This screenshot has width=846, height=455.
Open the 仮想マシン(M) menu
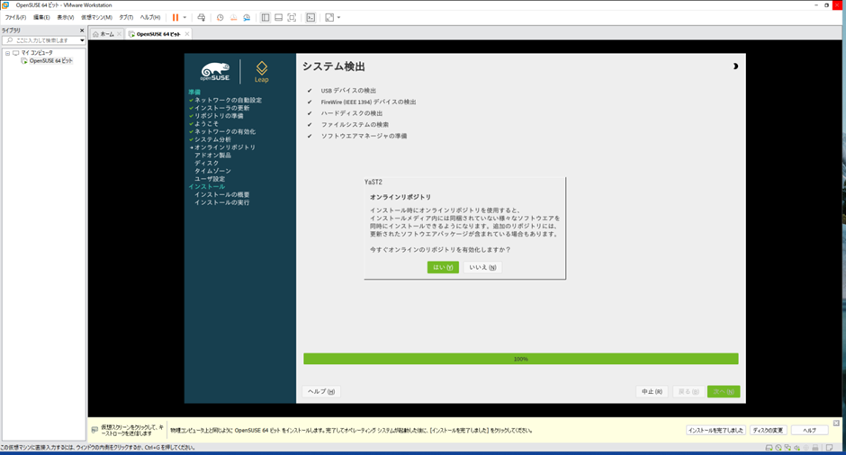96,17
